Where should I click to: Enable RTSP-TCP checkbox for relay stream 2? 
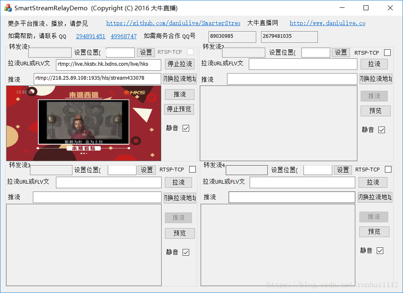click(x=387, y=53)
